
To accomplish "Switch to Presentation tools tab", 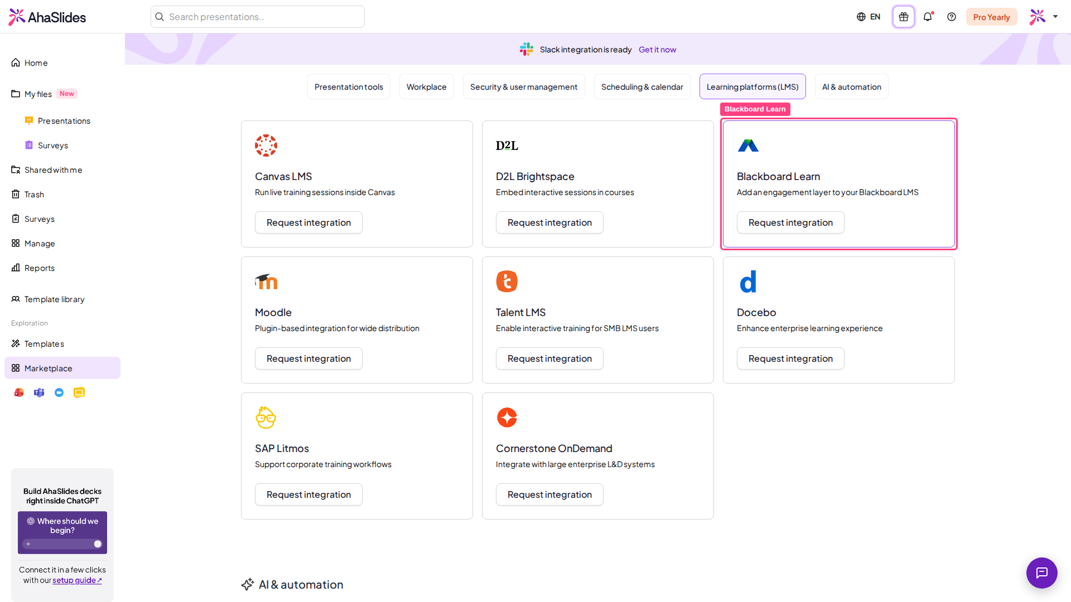I will pyautogui.click(x=349, y=86).
